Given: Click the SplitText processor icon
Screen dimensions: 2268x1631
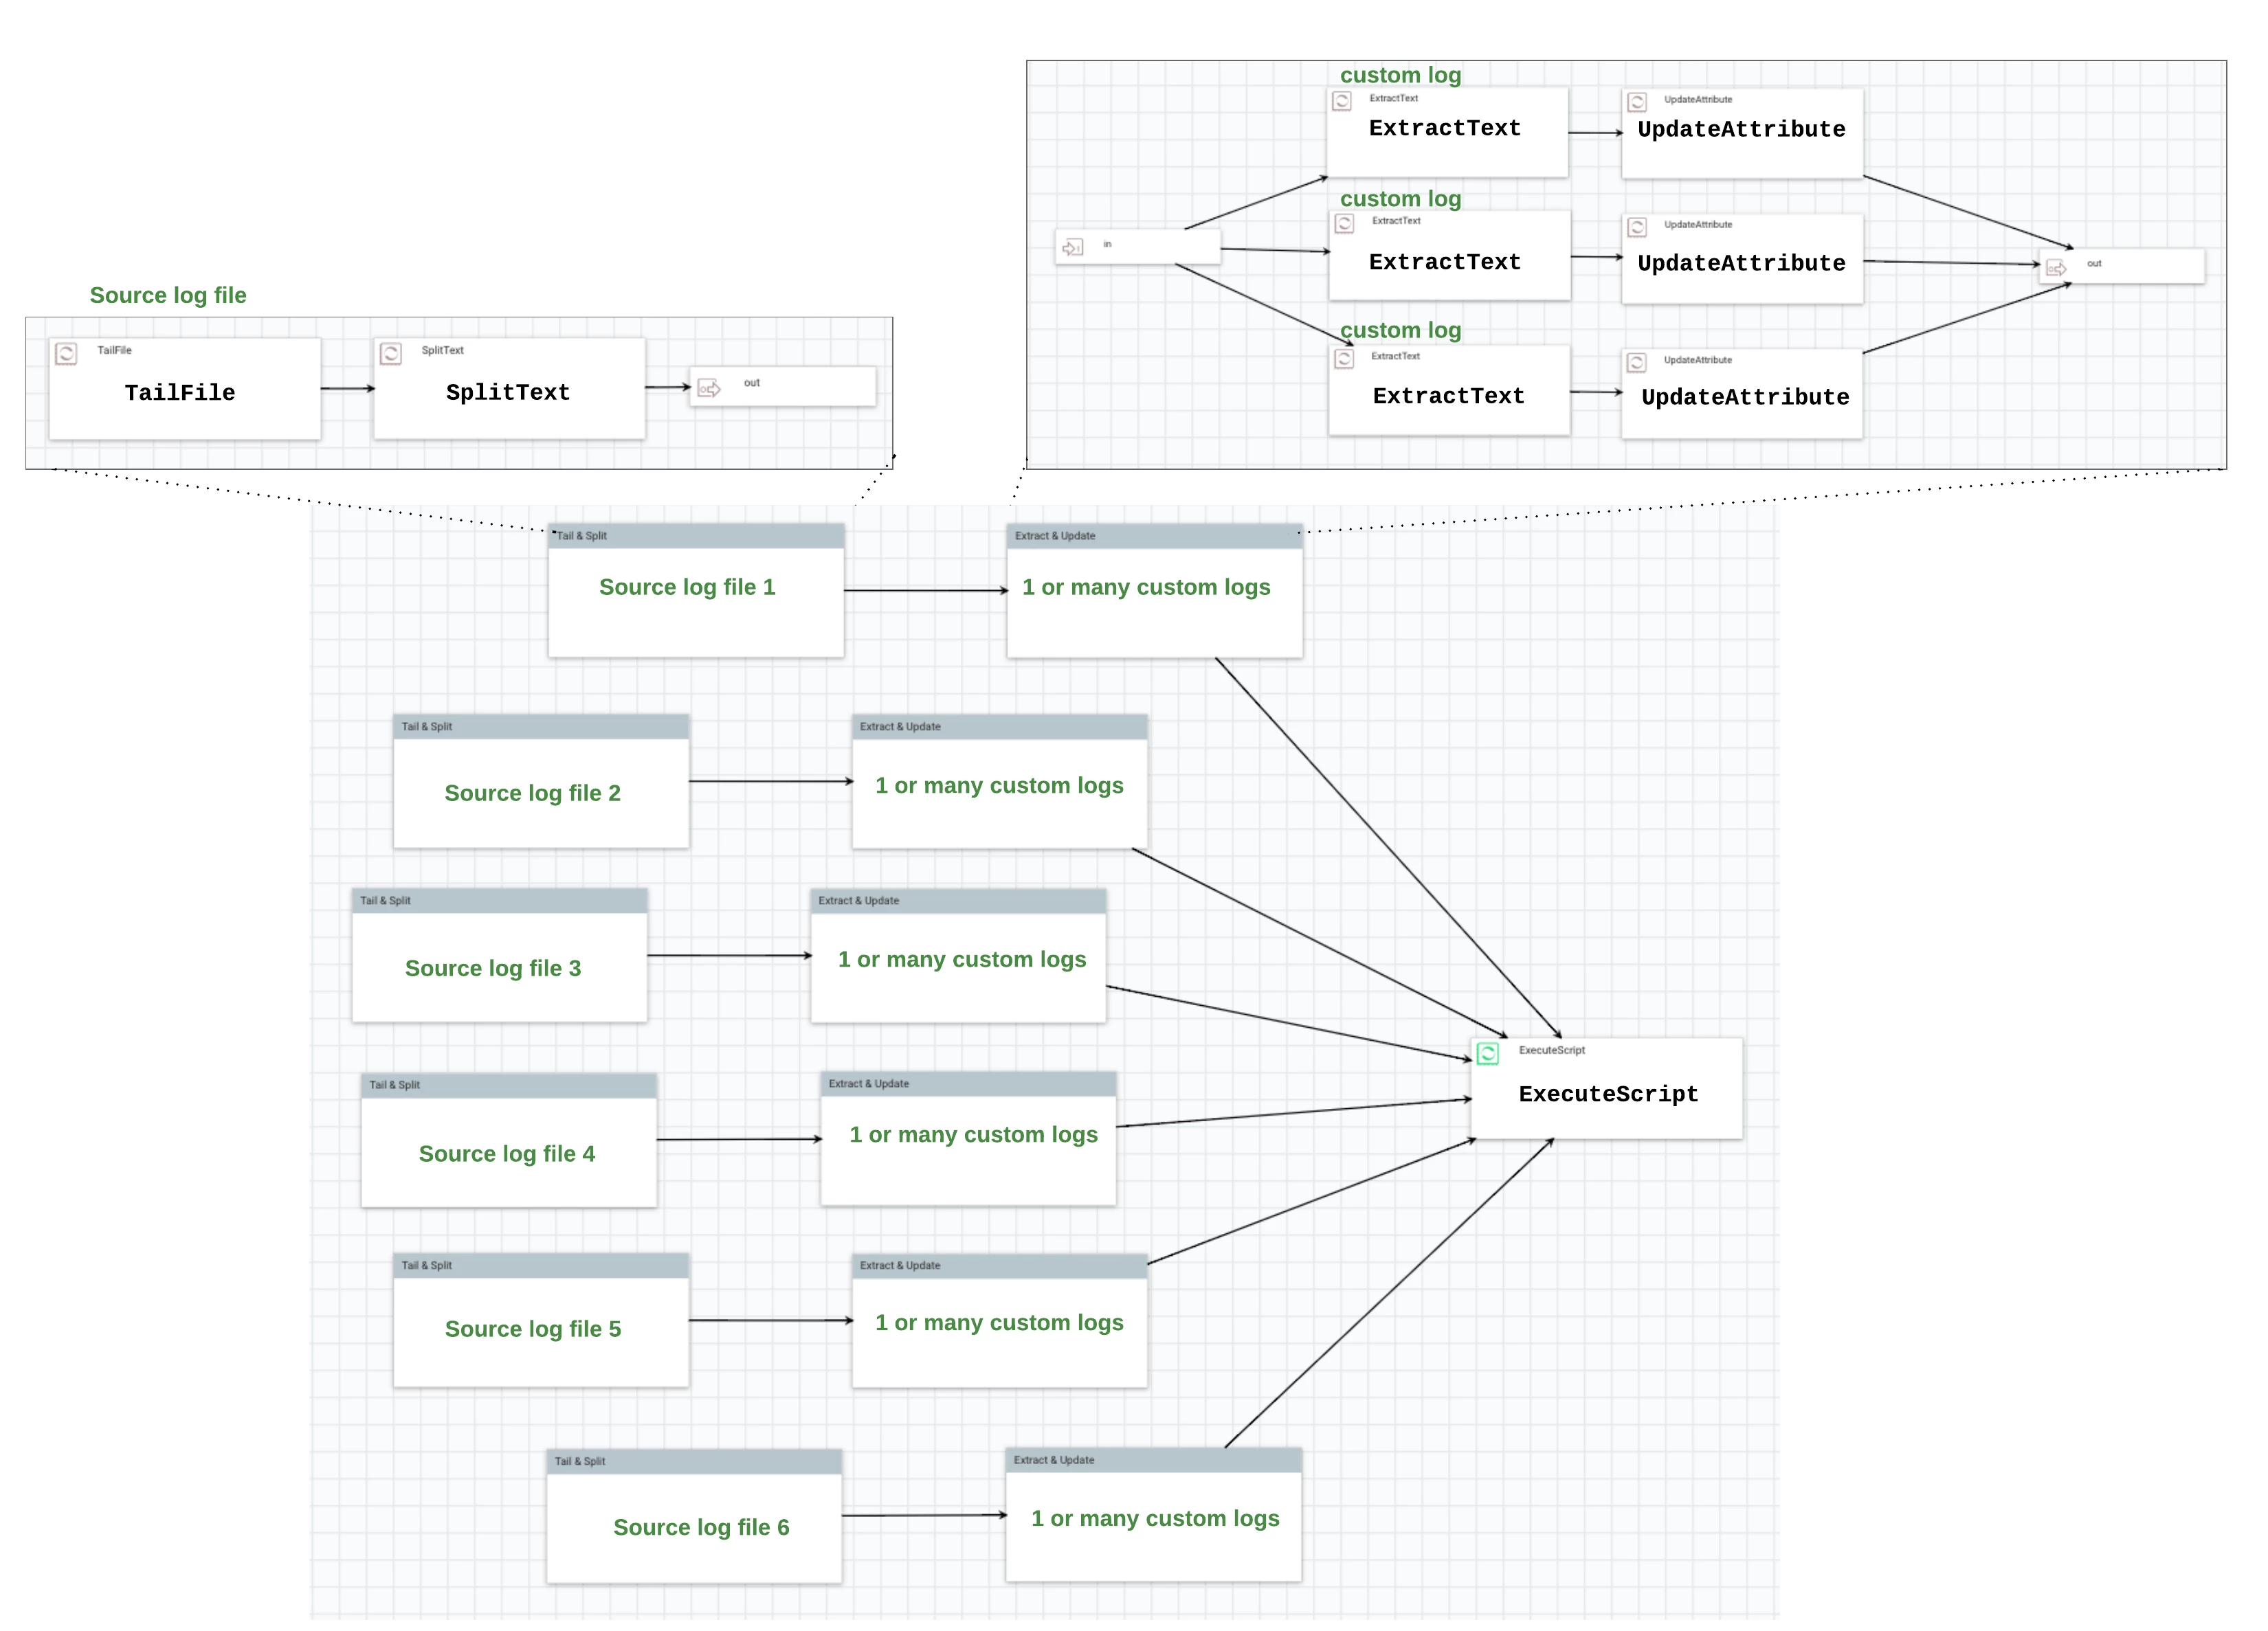Looking at the screenshot, I should tap(391, 354).
